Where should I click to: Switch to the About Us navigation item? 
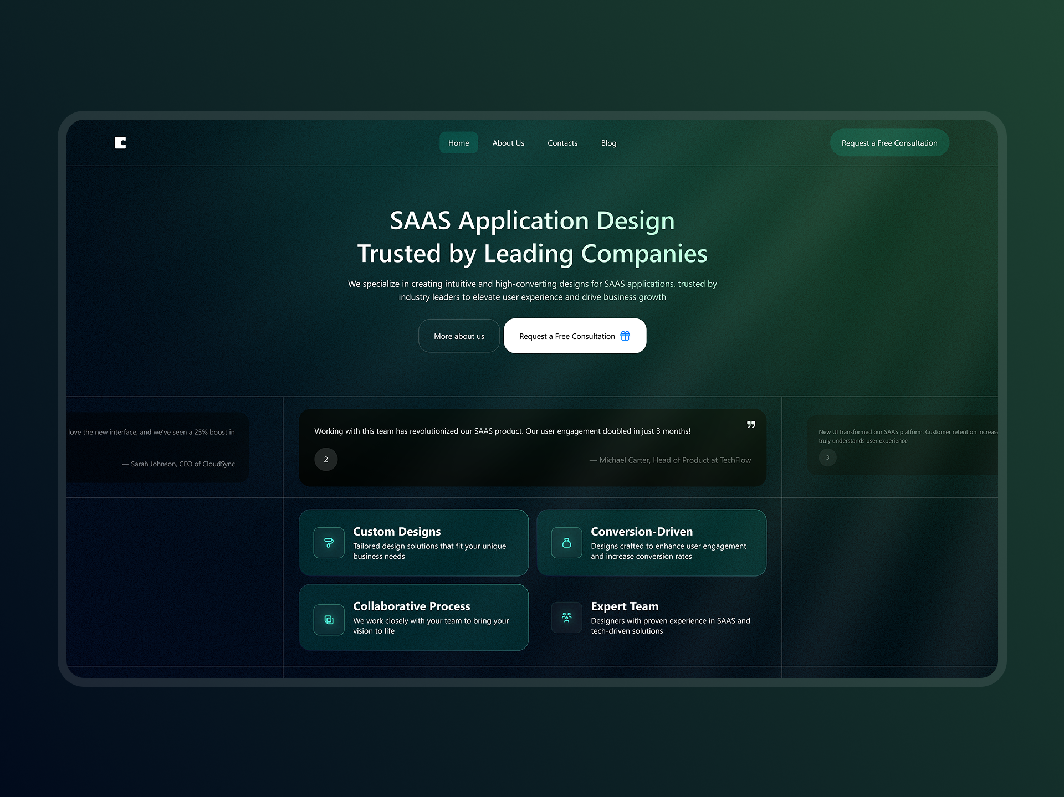point(508,142)
